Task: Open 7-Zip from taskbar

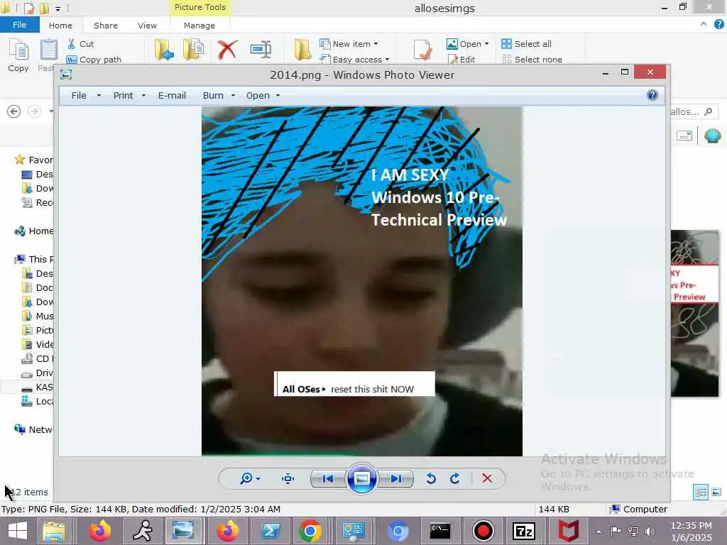Action: [x=524, y=531]
